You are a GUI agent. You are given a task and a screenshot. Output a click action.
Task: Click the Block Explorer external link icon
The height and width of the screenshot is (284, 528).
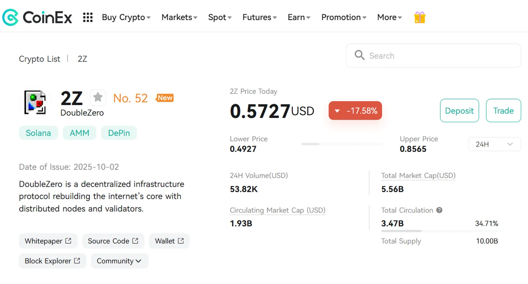click(77, 261)
